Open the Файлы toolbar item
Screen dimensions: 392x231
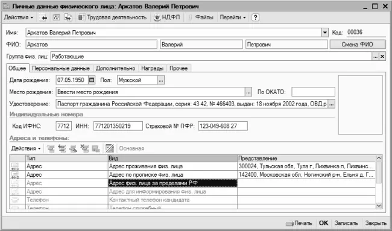click(201, 17)
